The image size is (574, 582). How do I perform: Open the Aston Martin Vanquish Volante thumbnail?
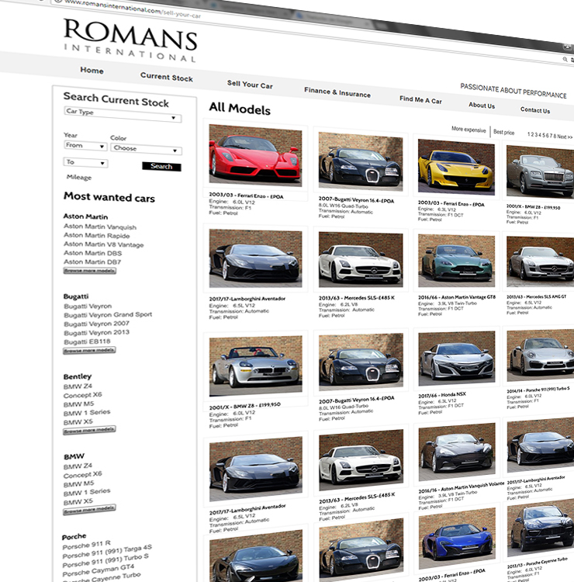tap(457, 452)
